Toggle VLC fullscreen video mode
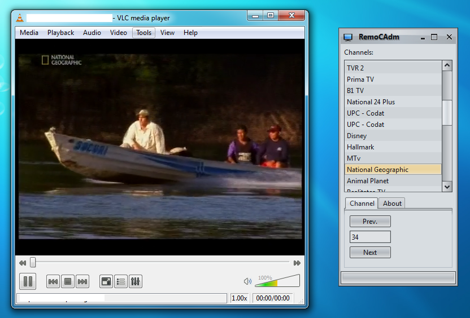 (106, 281)
